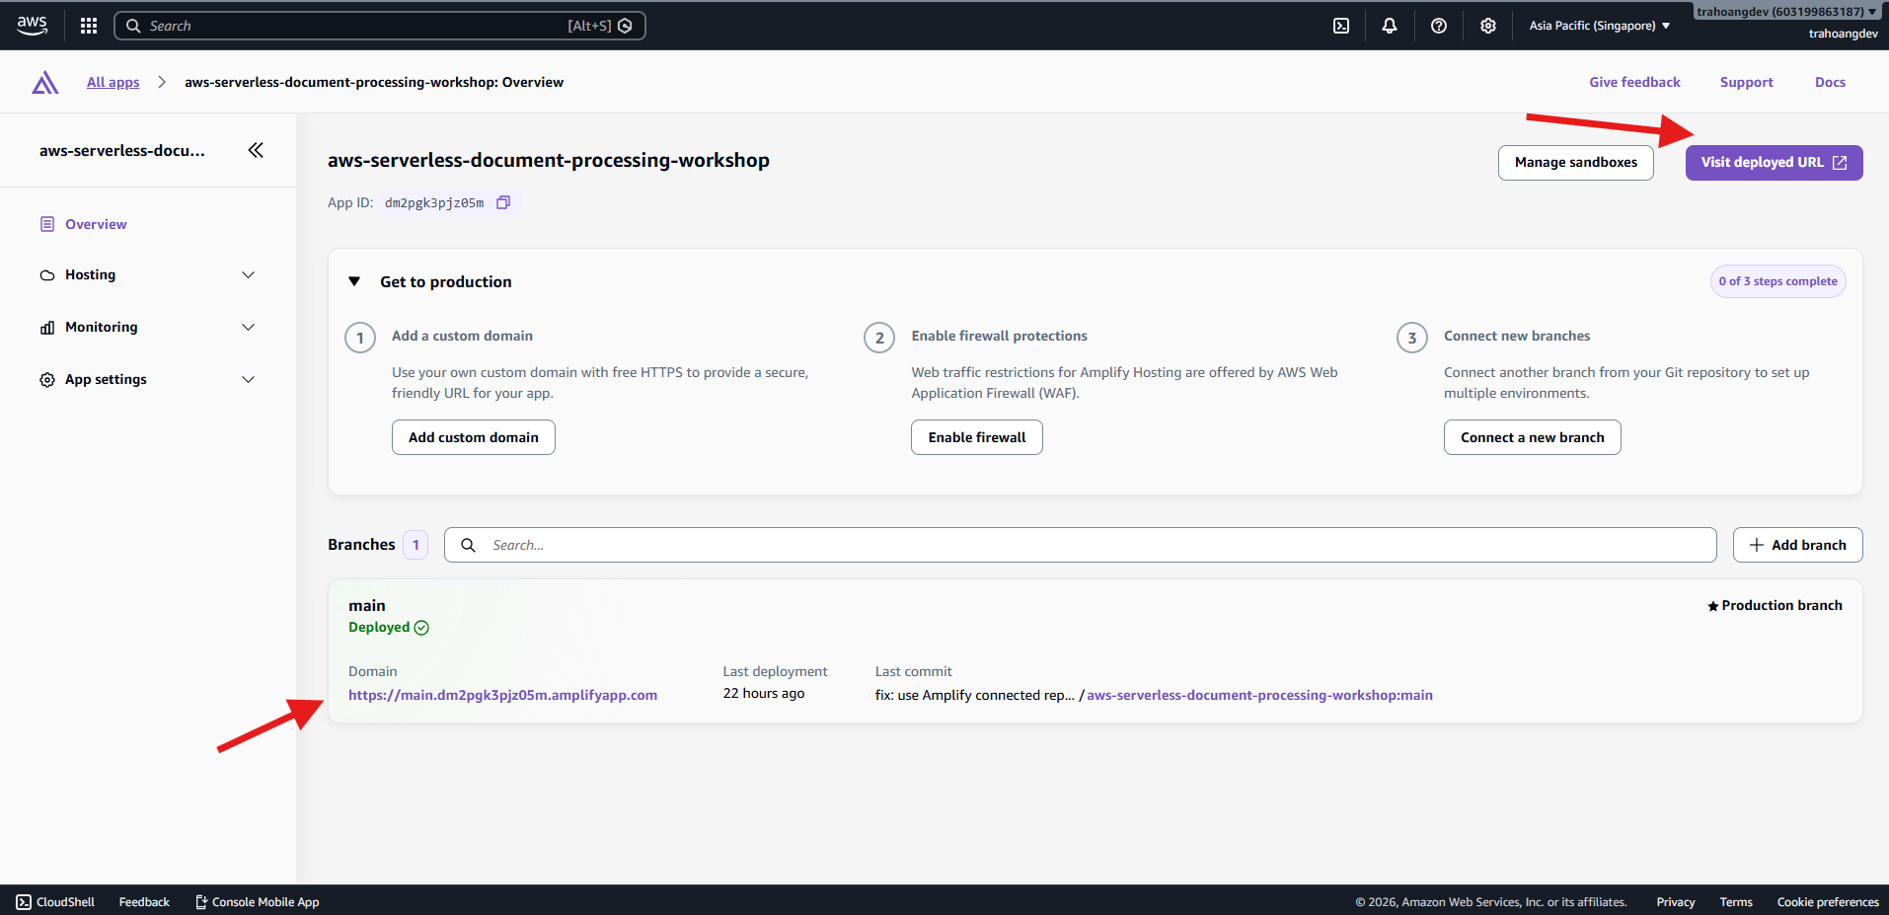Collapse the sidebar with double chevron
The height and width of the screenshot is (915, 1889).
256,150
